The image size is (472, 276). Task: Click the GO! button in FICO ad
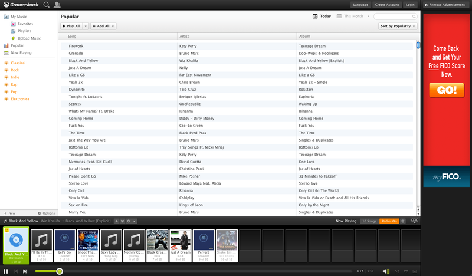pos(447,90)
